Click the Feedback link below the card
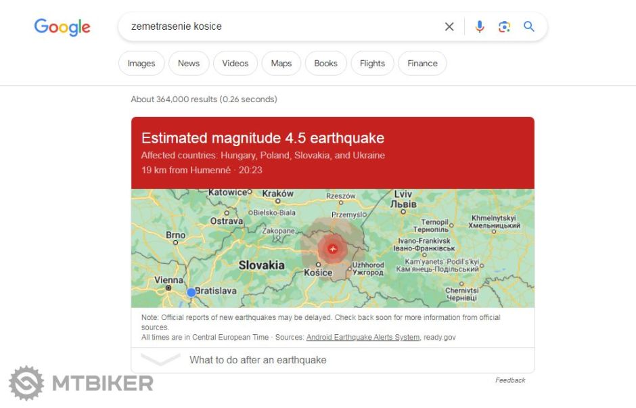The width and height of the screenshot is (636, 408). click(510, 380)
